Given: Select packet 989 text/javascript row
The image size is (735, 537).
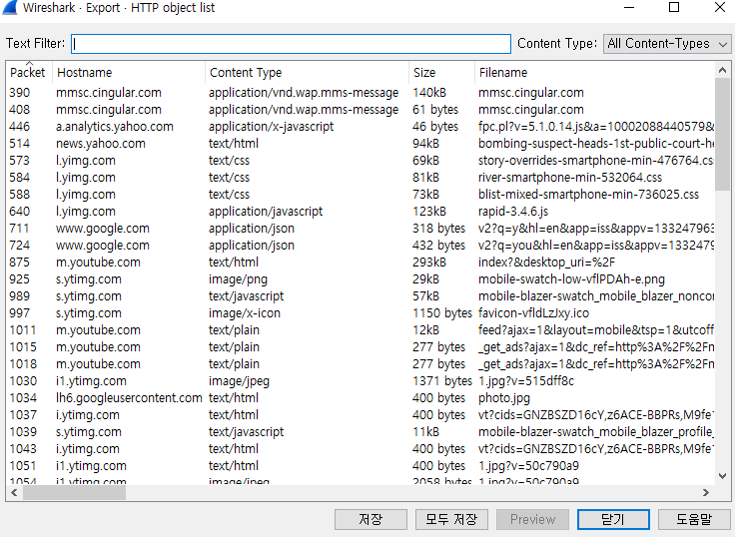Looking at the screenshot, I should click(x=361, y=296).
